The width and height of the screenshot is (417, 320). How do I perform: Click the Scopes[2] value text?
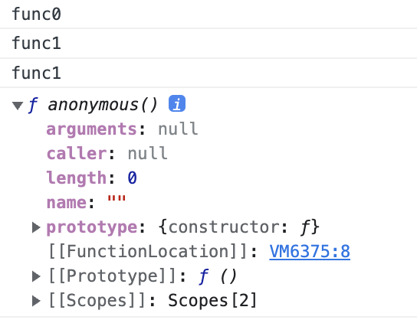(x=212, y=301)
